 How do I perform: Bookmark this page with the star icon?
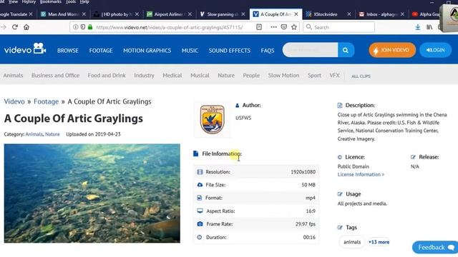pos(294,27)
